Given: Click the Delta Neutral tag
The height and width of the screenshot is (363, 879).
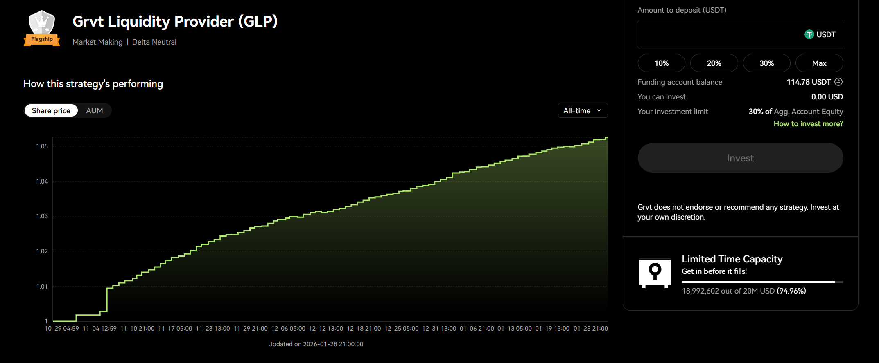Looking at the screenshot, I should [154, 42].
